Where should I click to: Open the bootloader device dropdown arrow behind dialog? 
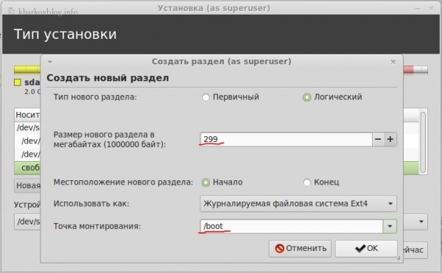click(x=421, y=221)
